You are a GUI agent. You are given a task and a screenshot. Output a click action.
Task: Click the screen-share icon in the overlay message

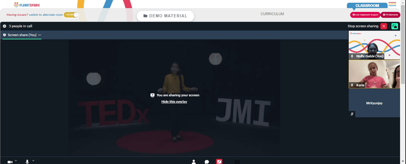tap(153, 95)
